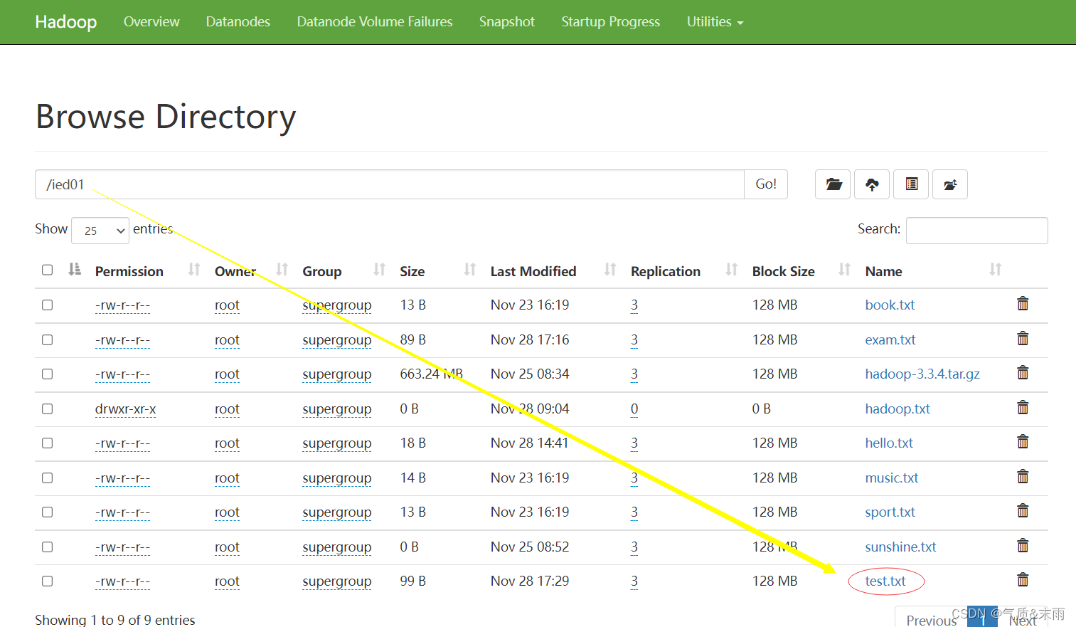Image resolution: width=1076 pixels, height=627 pixels.
Task: Open the sport.txt file link
Action: pyautogui.click(x=890, y=512)
